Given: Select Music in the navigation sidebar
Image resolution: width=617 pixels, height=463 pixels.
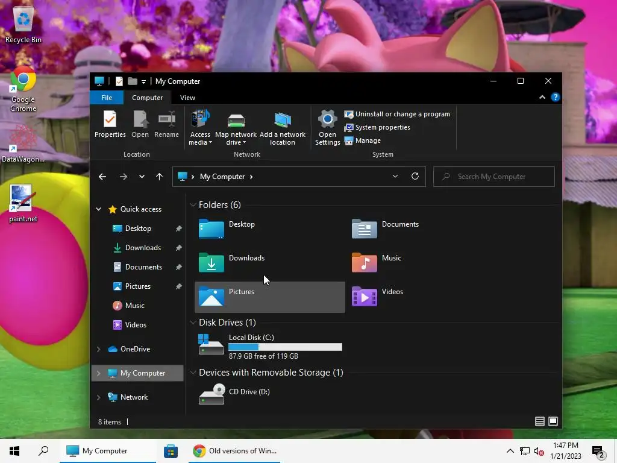Looking at the screenshot, I should click(134, 306).
